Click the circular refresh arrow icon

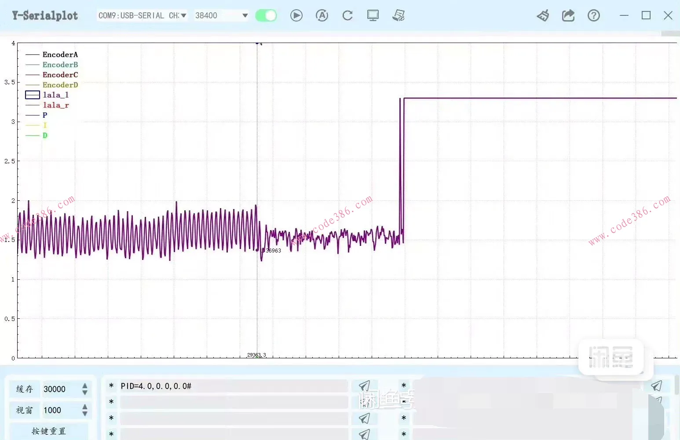tap(347, 16)
